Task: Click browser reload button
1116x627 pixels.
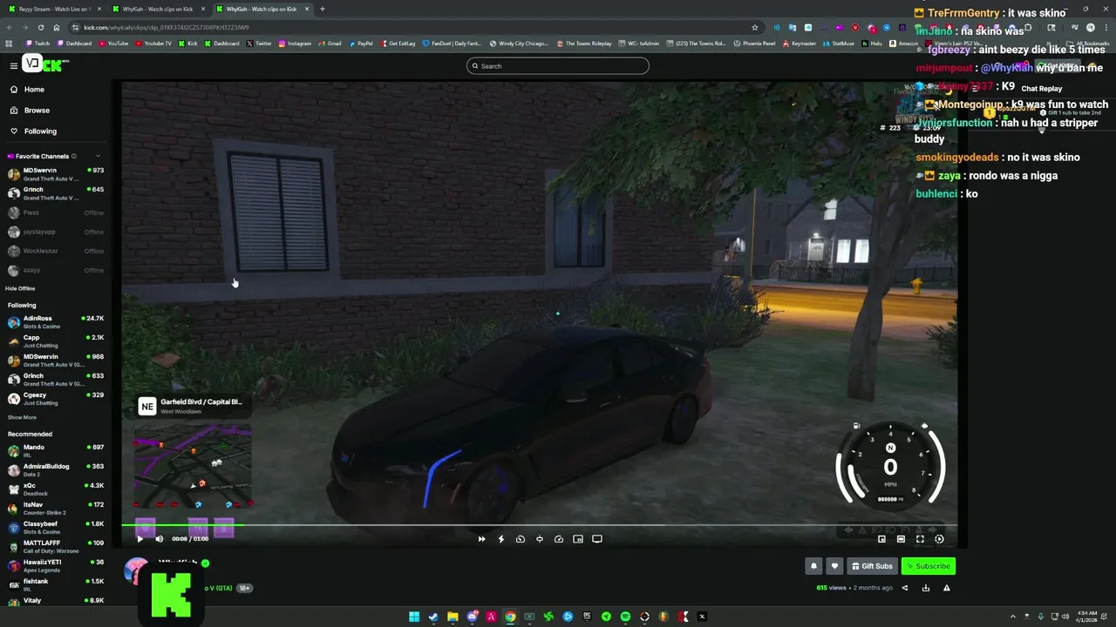Action: [40, 27]
